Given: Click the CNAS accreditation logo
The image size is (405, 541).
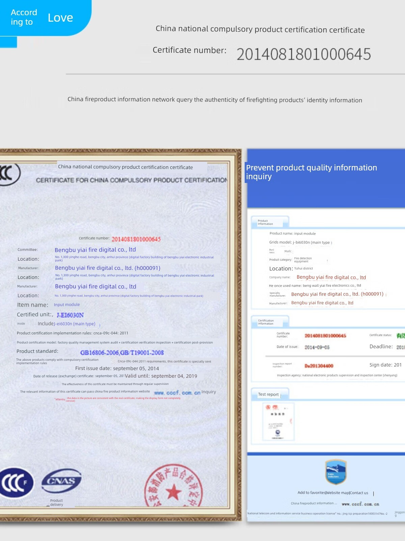Looking at the screenshot, I should [x=61, y=480].
